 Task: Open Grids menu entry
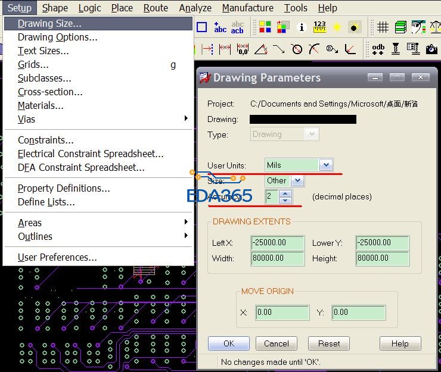[98, 65]
